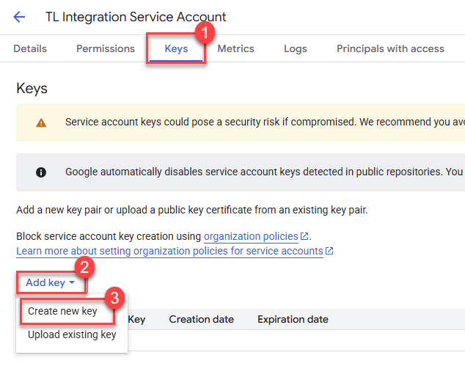This screenshot has width=465, height=366.
Task: View the Logs tab
Action: [x=296, y=48]
